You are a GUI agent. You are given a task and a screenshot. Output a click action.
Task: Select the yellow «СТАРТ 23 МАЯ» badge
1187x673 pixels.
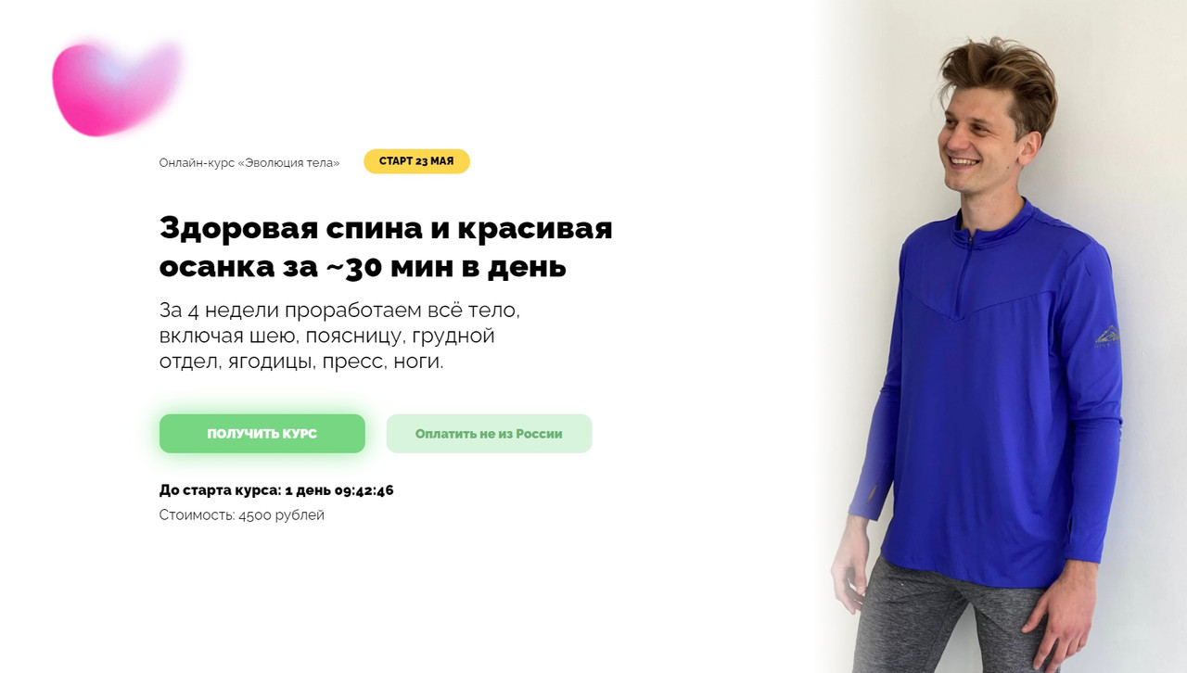(x=416, y=161)
